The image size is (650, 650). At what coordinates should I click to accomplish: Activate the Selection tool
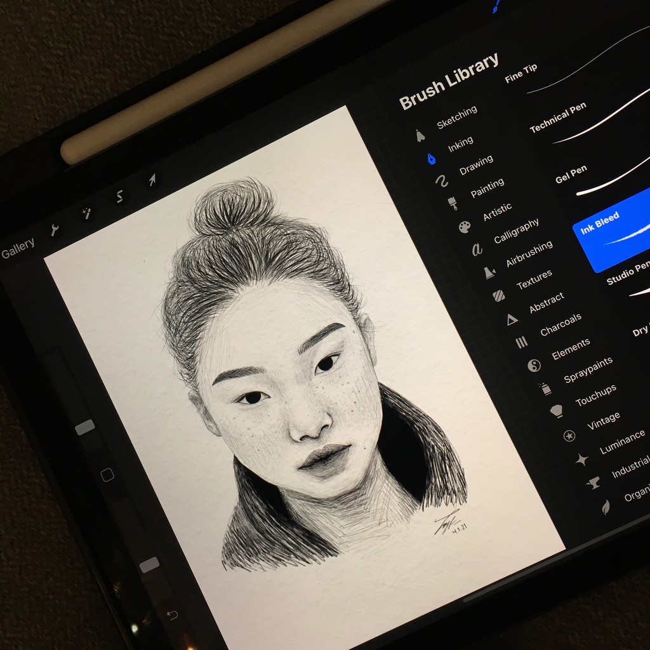pos(120,196)
